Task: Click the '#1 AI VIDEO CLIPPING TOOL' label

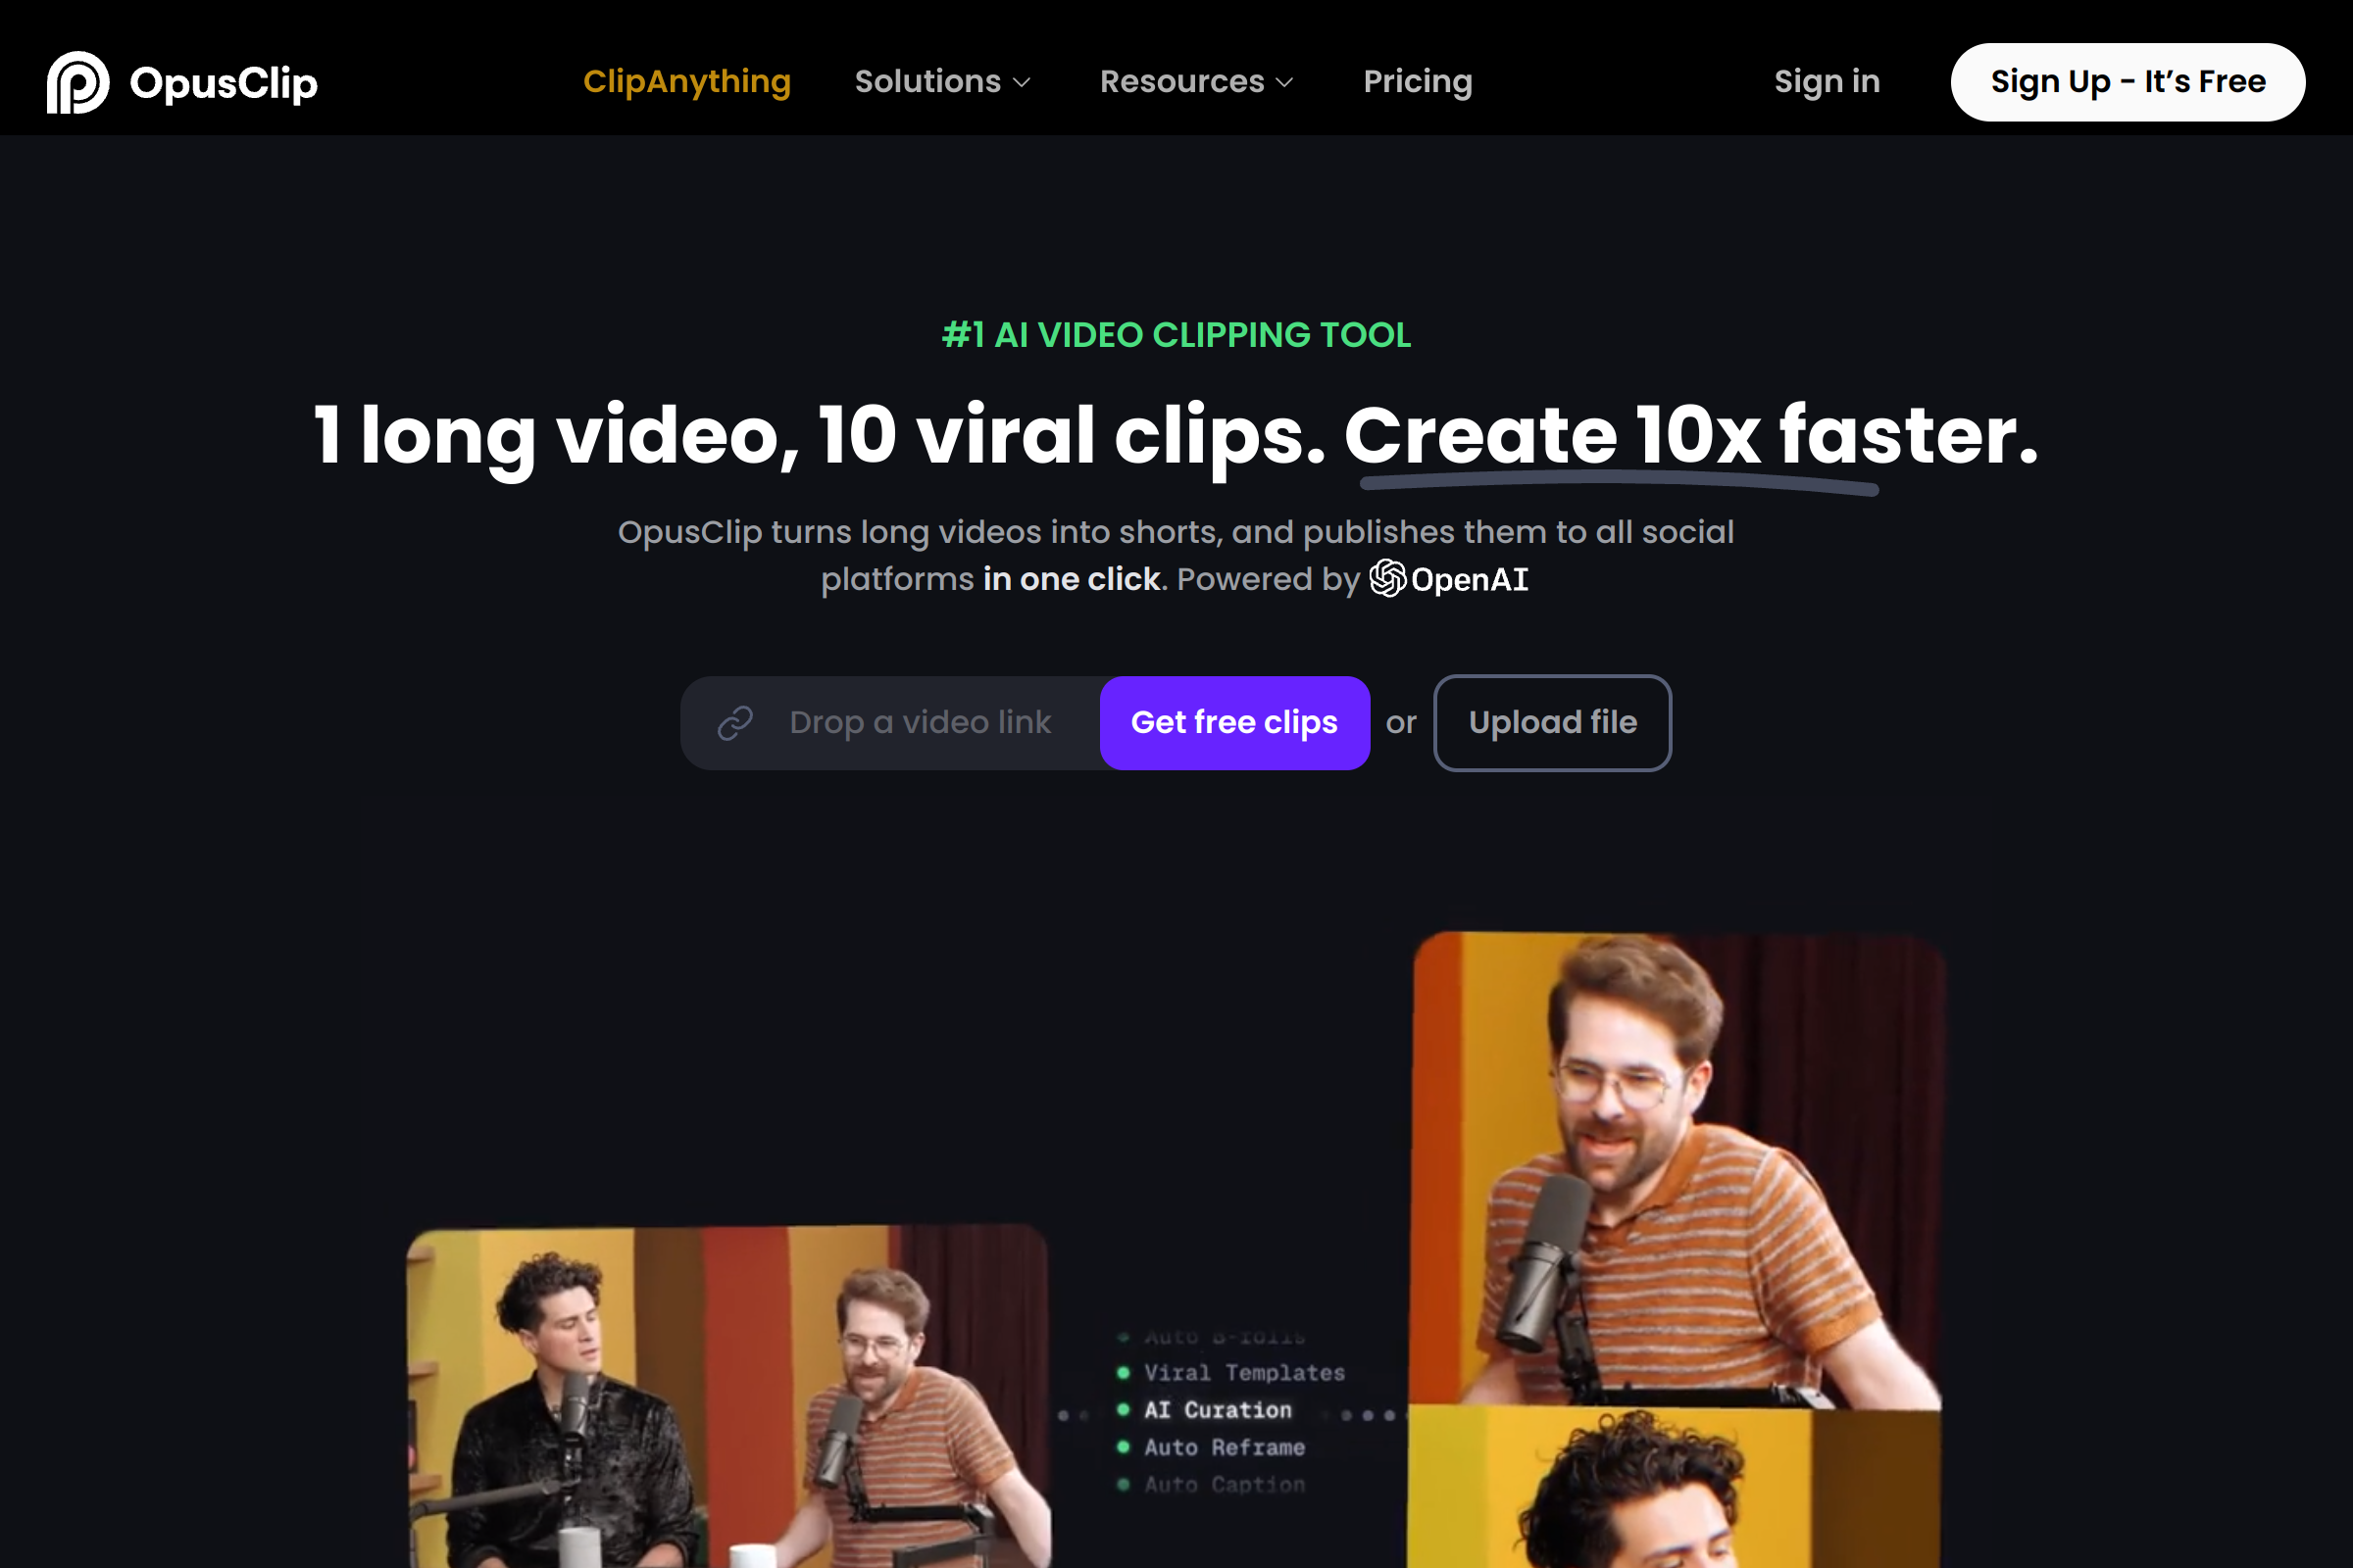Action: [1176, 335]
